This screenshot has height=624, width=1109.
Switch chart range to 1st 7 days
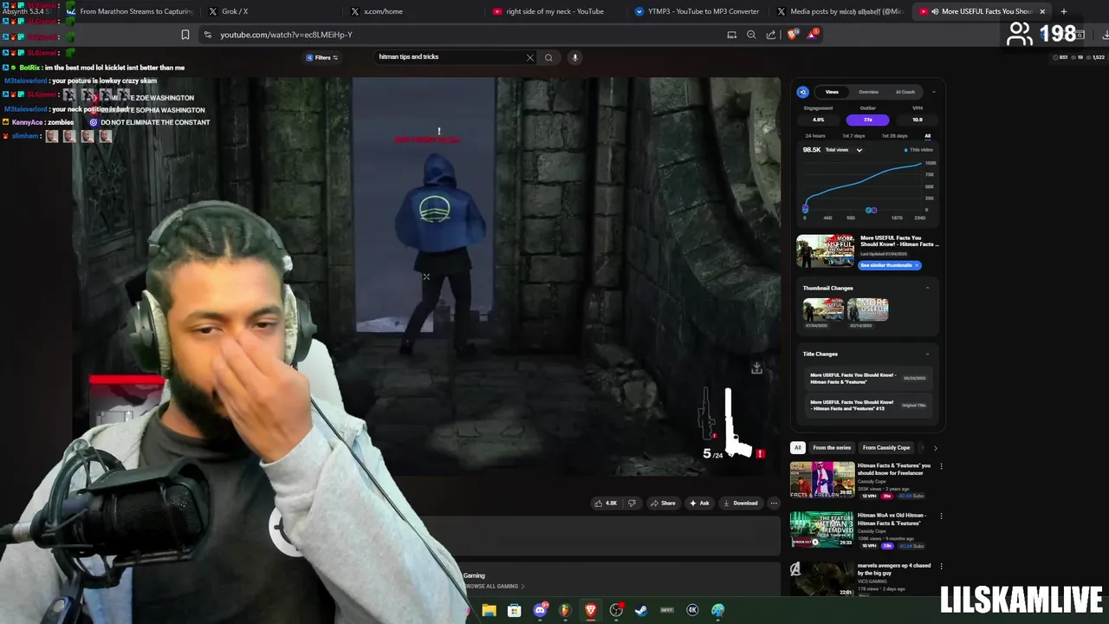(x=853, y=136)
